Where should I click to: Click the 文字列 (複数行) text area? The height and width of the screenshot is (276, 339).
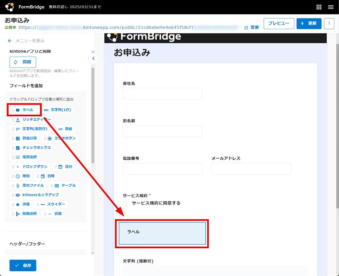tap(215, 271)
